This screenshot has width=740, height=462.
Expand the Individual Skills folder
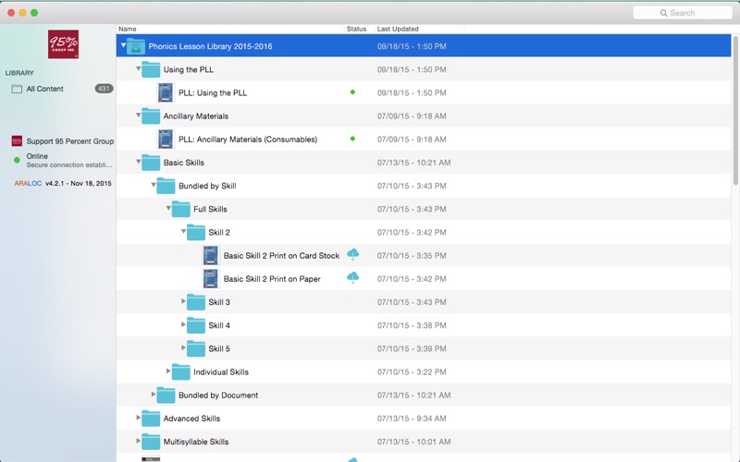(x=168, y=371)
